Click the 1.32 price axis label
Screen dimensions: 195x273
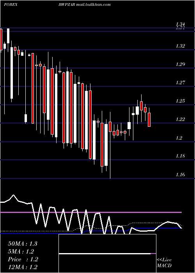pyautogui.click(x=180, y=46)
